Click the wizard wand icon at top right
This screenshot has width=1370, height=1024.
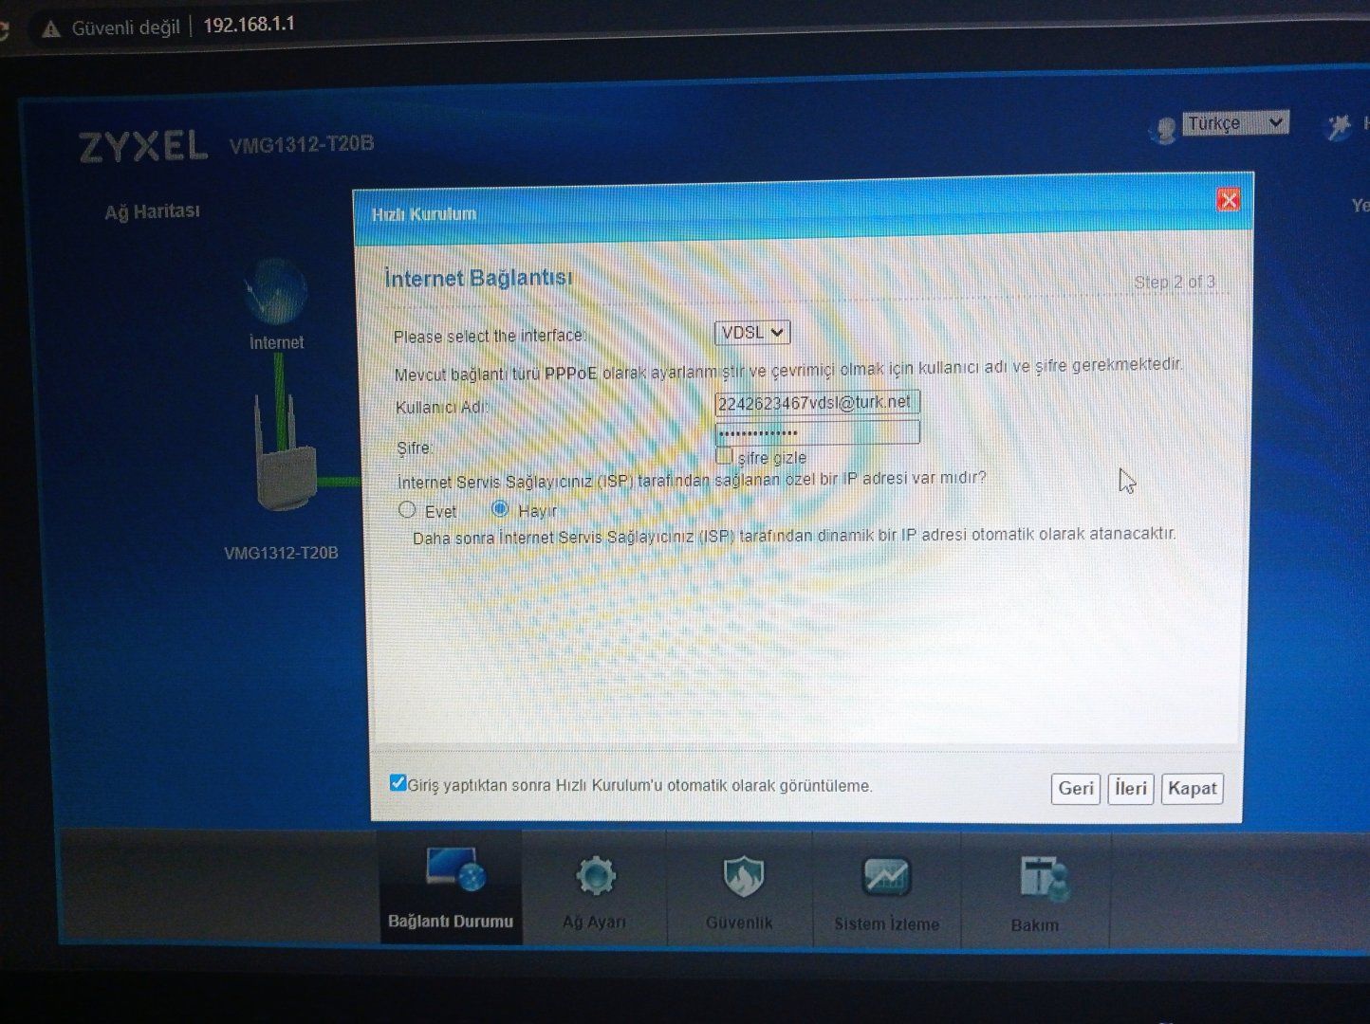[x=1339, y=126]
